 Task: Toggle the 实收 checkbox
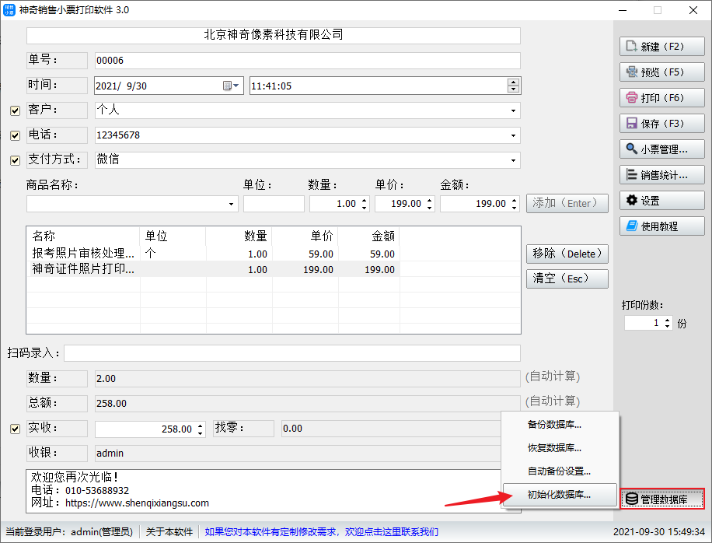point(15,429)
